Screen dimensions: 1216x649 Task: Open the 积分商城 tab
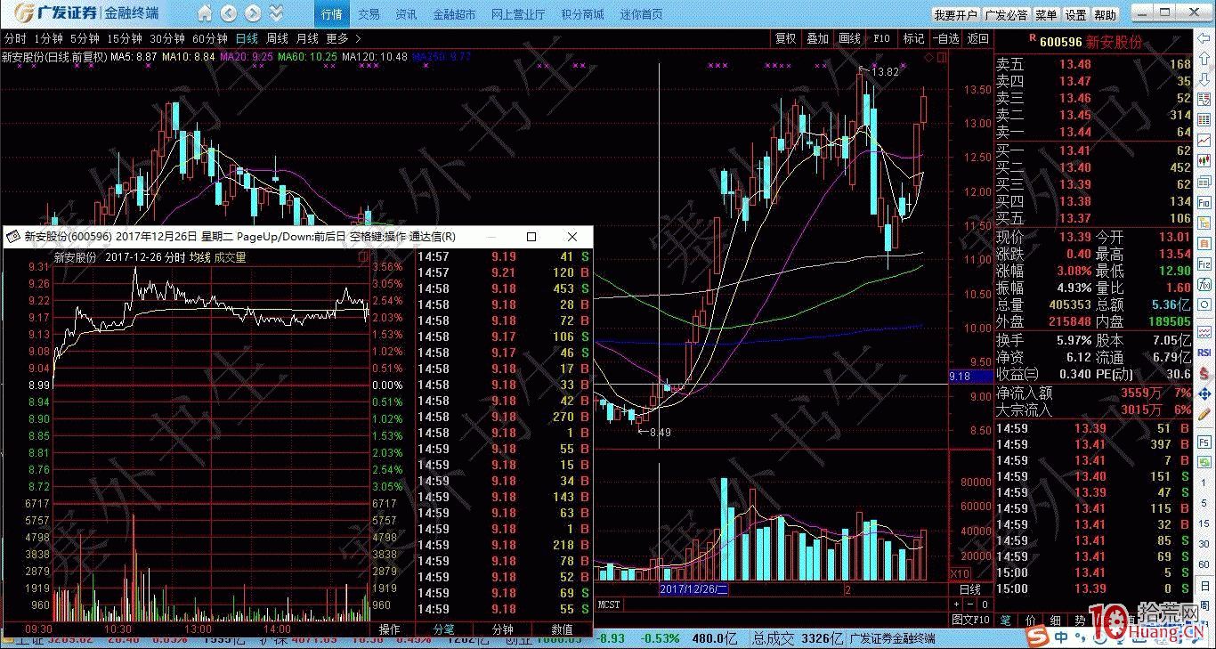click(x=582, y=14)
